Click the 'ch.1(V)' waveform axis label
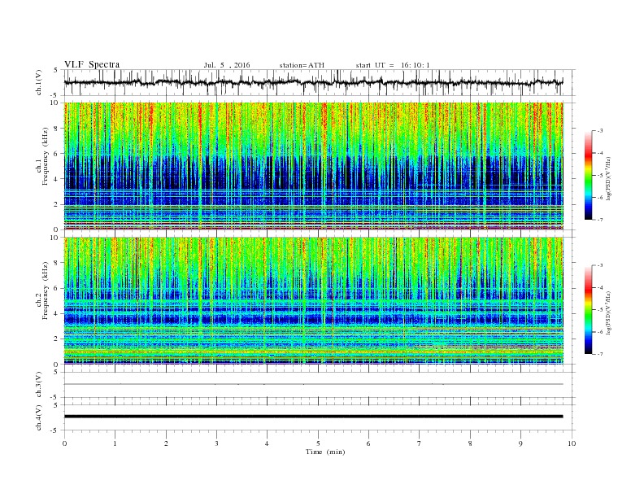This screenshot has height=498, width=644. click(39, 82)
